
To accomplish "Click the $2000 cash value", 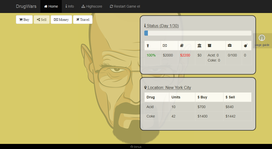I will pyautogui.click(x=168, y=55).
